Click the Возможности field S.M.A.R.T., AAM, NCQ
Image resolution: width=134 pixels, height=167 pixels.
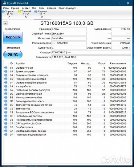(x=91, y=57)
